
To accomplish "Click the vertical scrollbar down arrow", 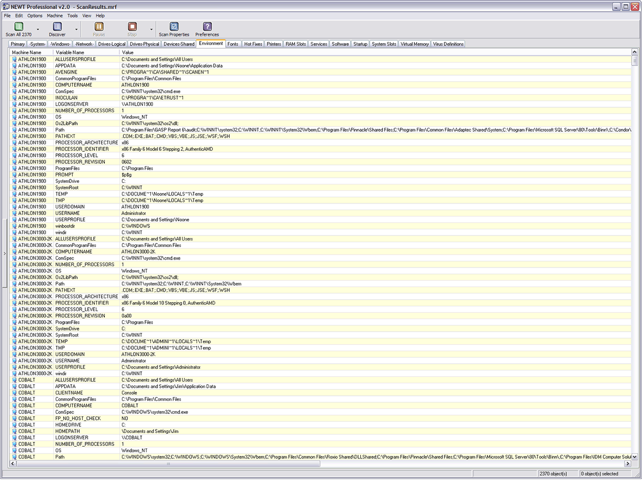I will pos(634,456).
